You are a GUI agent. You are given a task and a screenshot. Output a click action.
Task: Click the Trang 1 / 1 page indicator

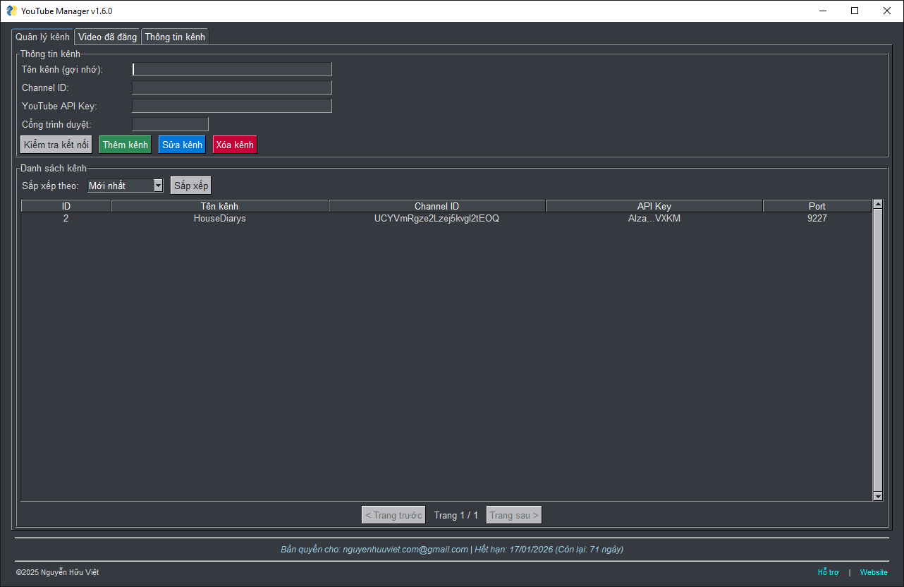[x=456, y=515]
